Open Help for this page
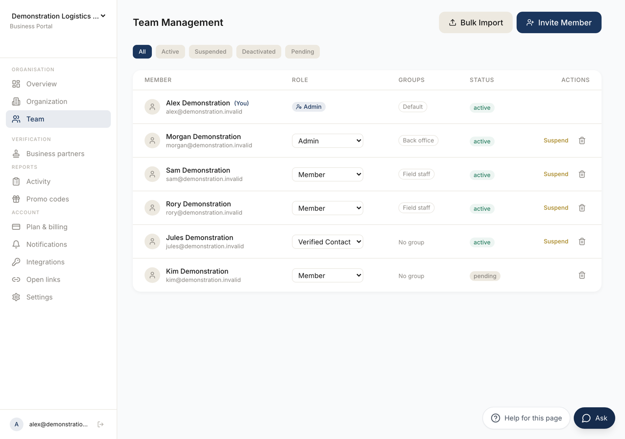This screenshot has height=439, width=625. (x=526, y=418)
